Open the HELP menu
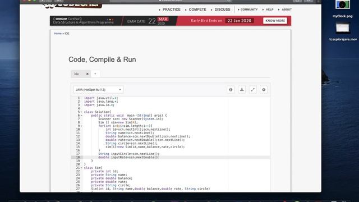This screenshot has width=359, height=202. click(269, 10)
